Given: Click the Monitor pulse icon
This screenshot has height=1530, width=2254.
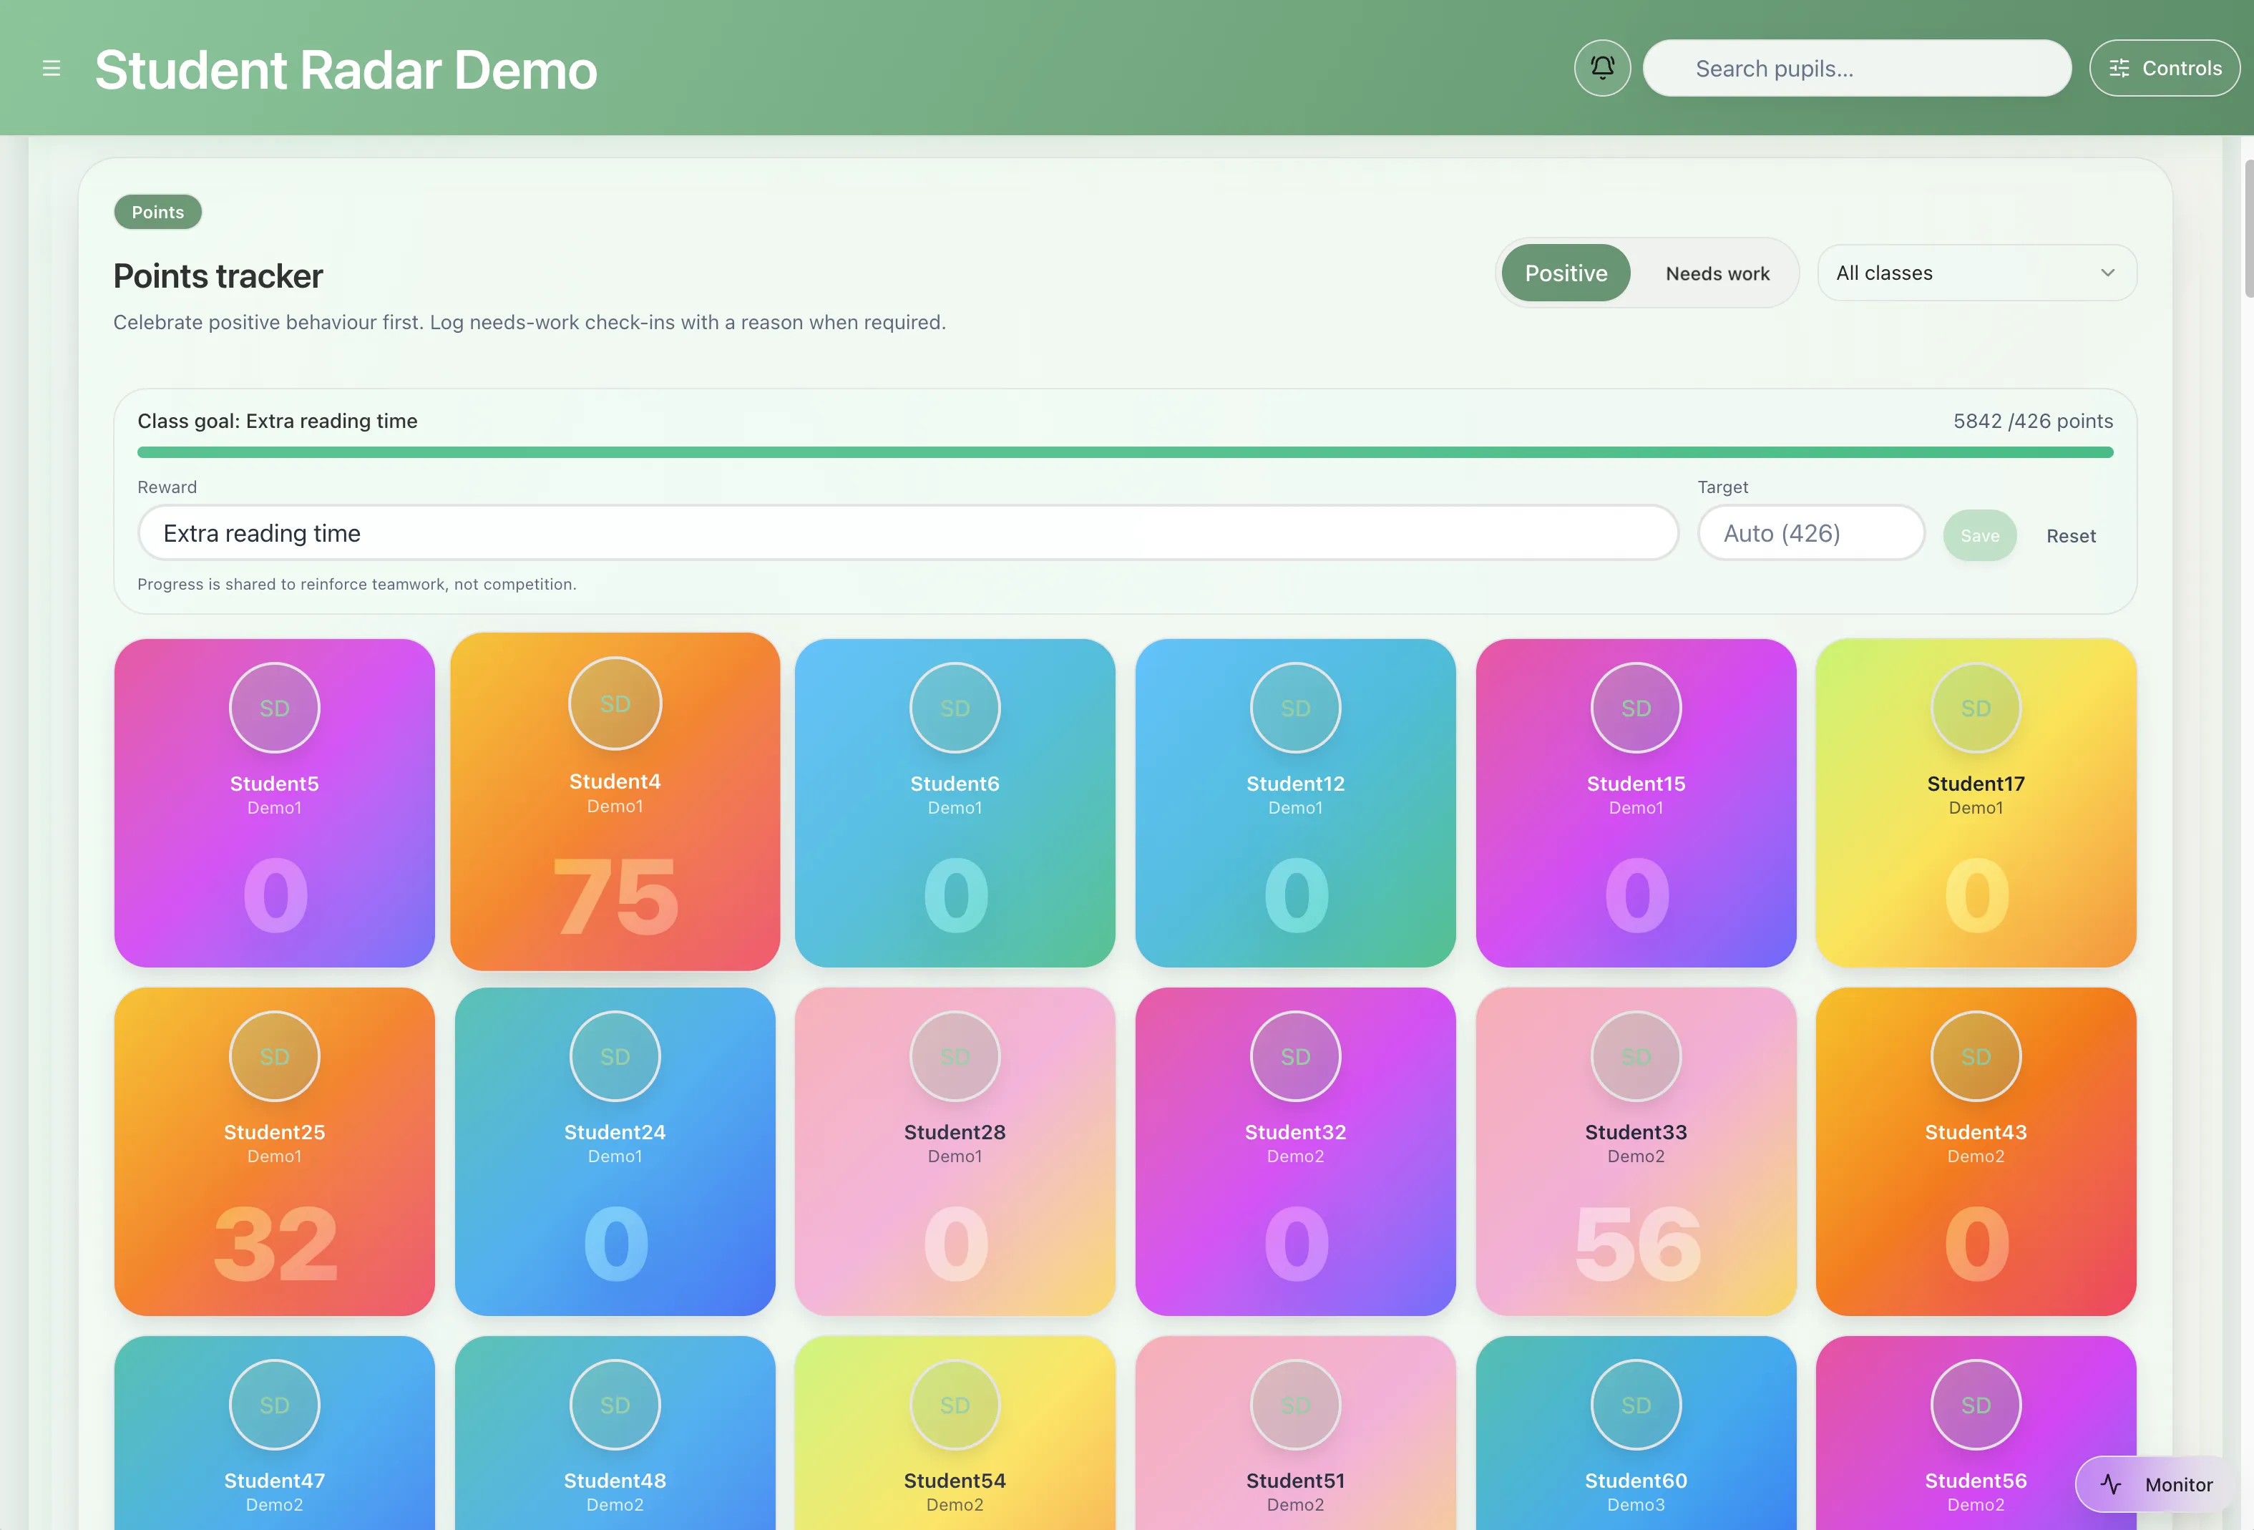Looking at the screenshot, I should point(2110,1483).
